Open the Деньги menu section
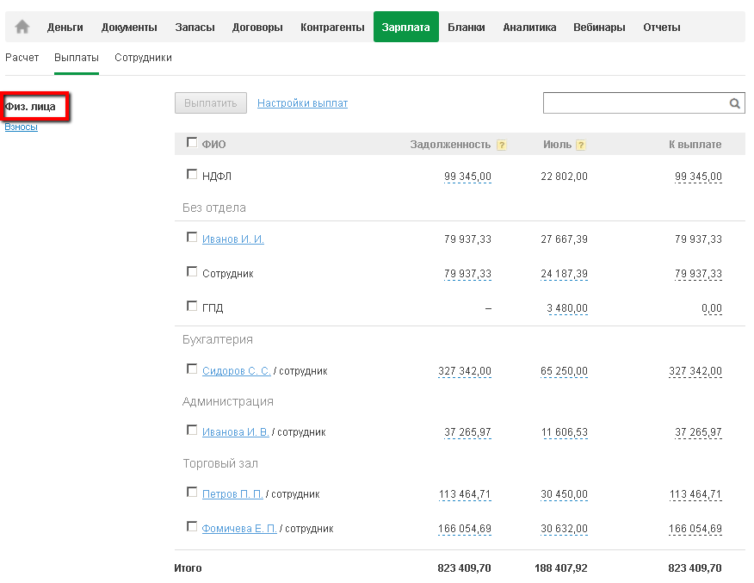This screenshot has height=583, width=754. [x=65, y=27]
